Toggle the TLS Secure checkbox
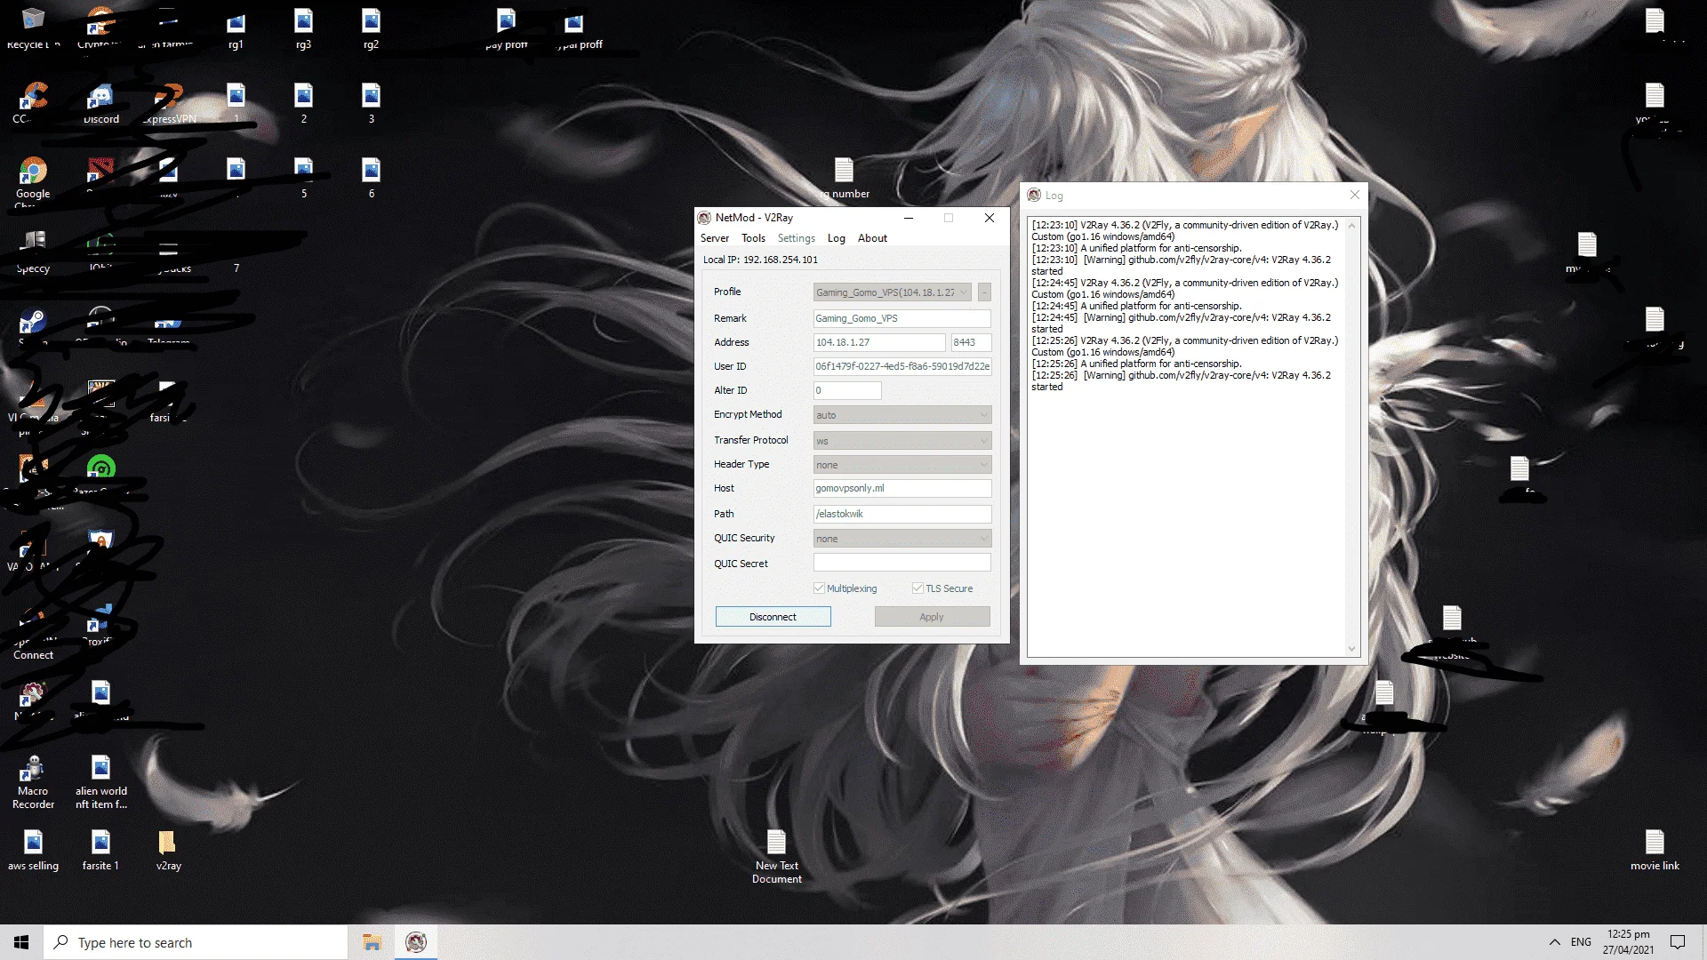This screenshot has width=1707, height=960. [x=918, y=588]
